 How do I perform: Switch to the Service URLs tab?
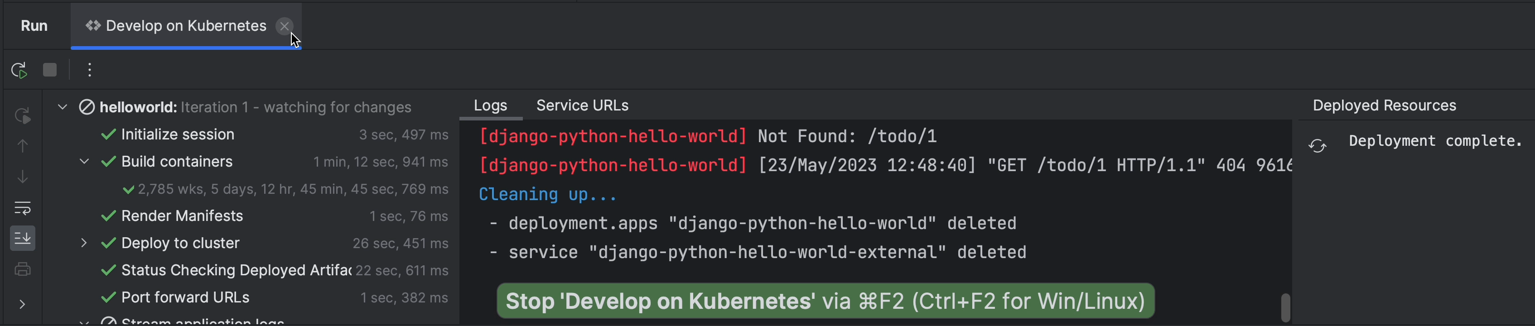coord(582,105)
